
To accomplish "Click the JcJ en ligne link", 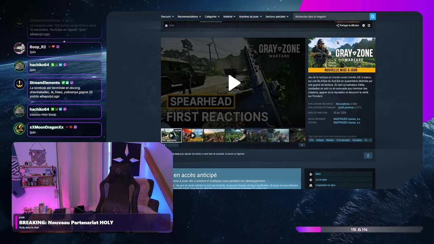I will point(321,180).
